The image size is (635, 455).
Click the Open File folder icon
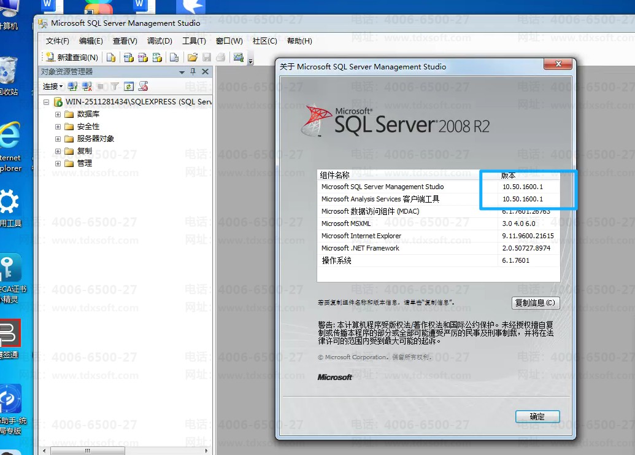point(192,57)
